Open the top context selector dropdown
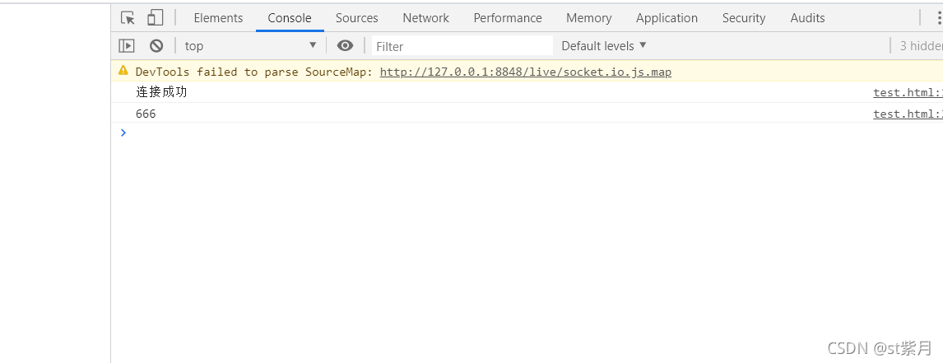The image size is (943, 363). 250,46
